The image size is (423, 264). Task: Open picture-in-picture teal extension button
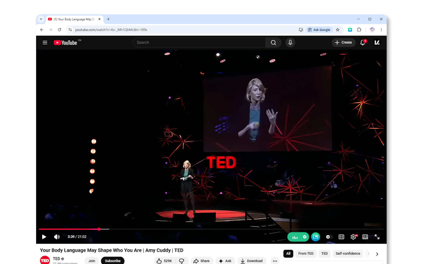click(316, 237)
